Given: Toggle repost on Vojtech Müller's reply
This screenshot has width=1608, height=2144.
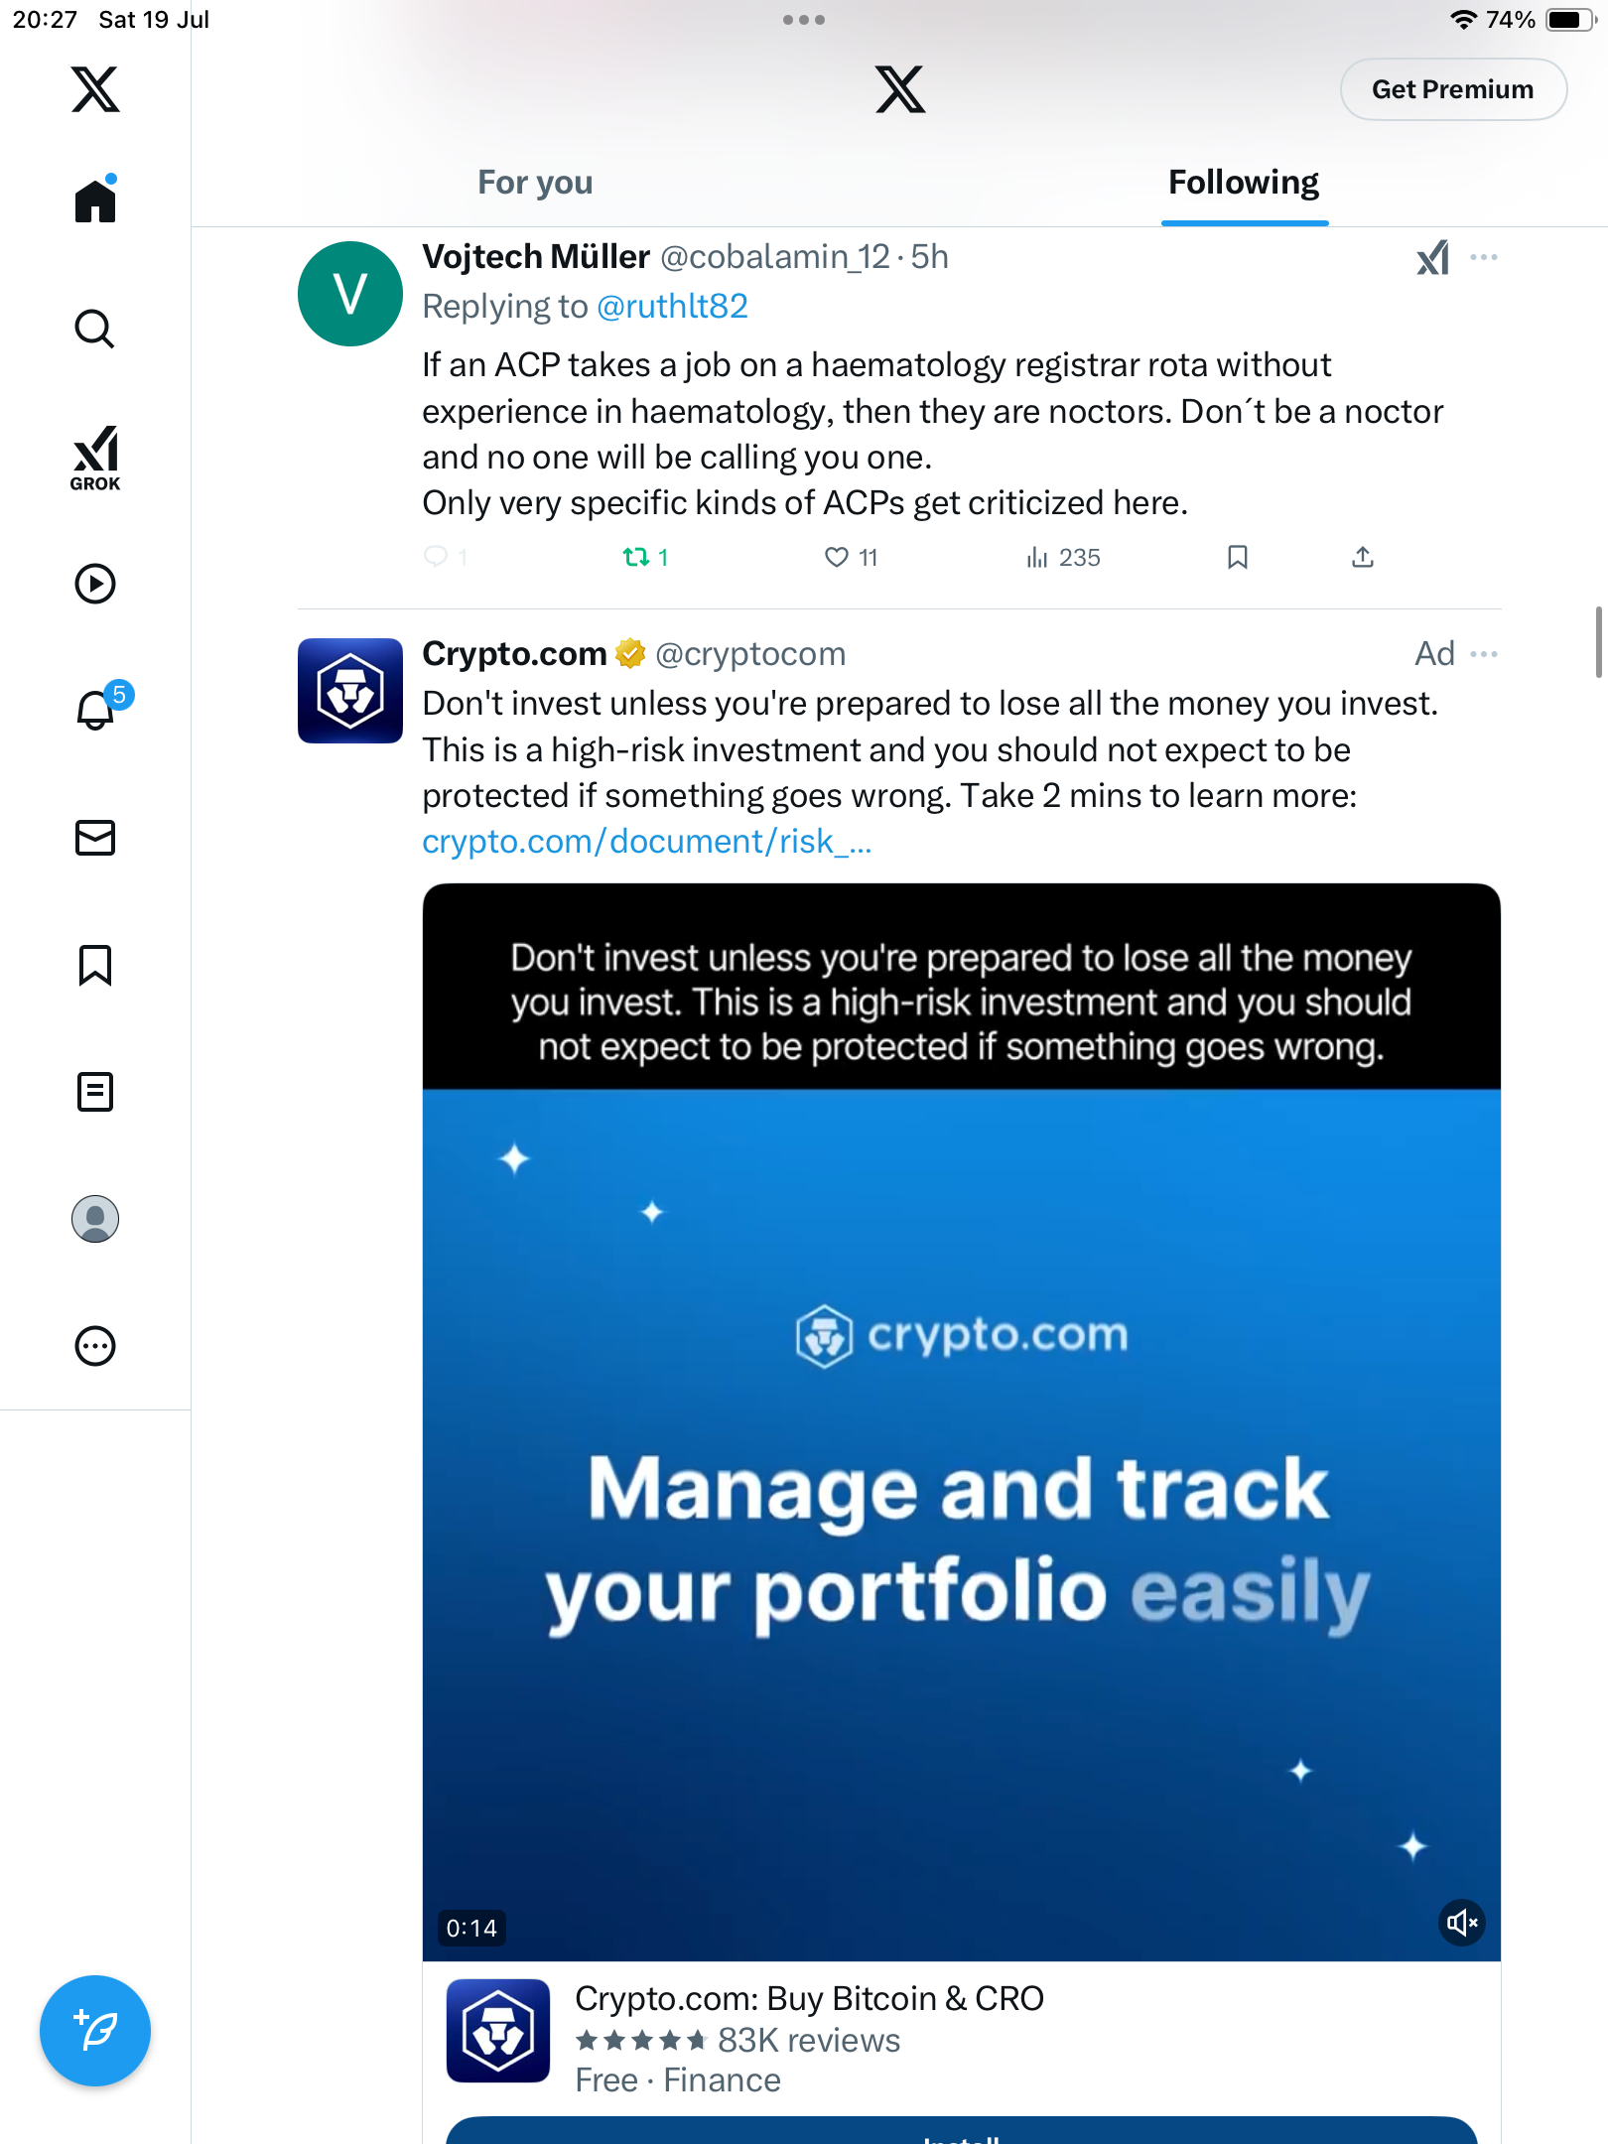Looking at the screenshot, I should 645,557.
